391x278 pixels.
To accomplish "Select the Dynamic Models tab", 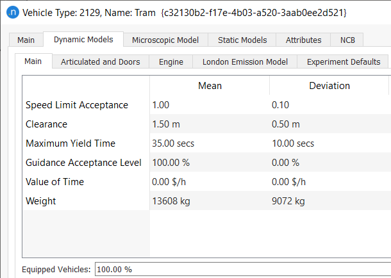I will [83, 40].
